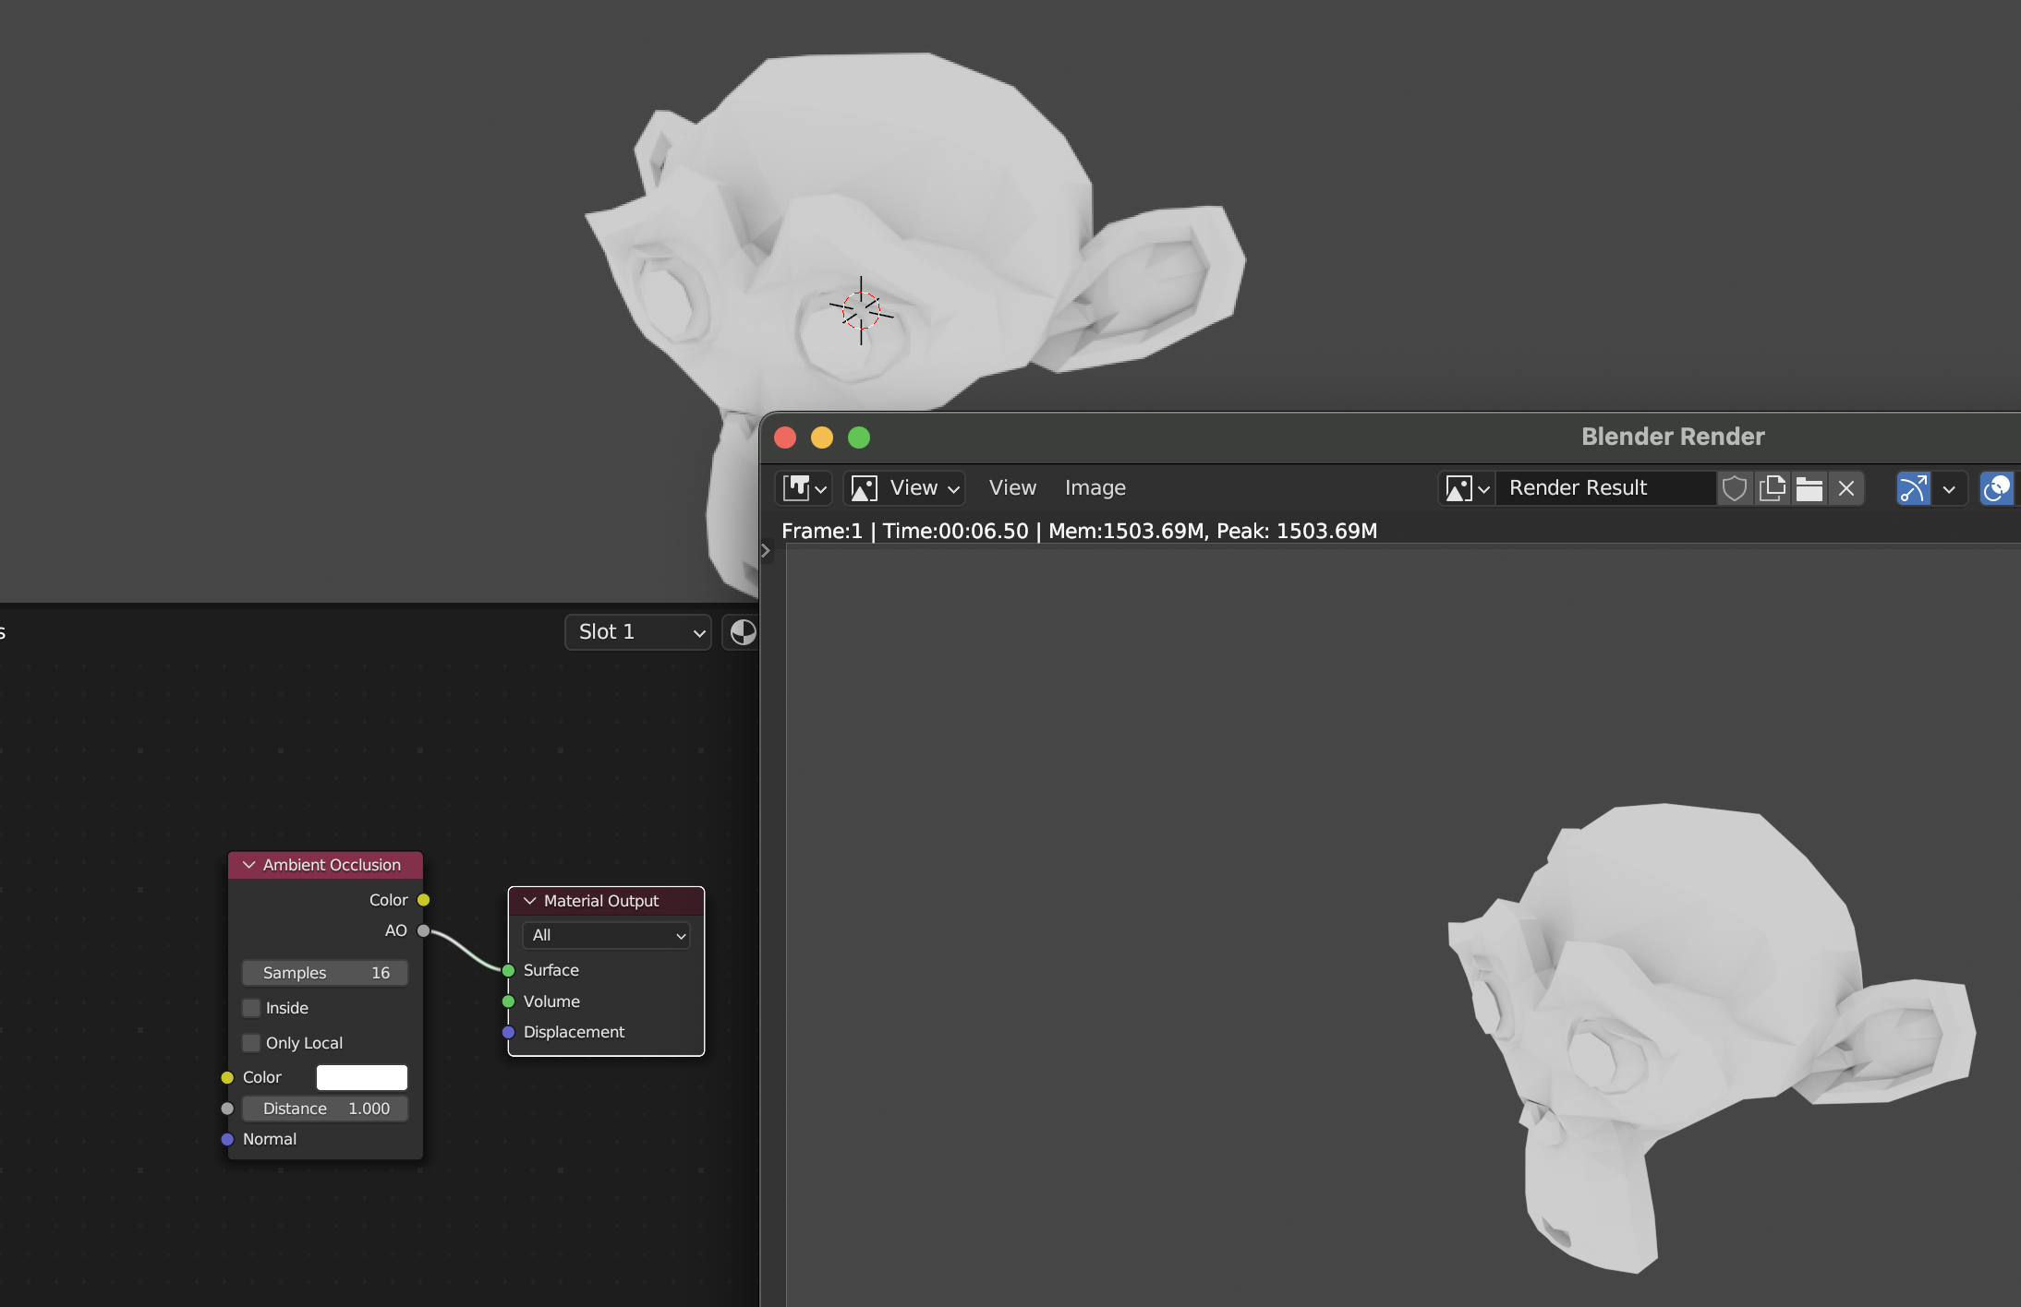Click the Volume input socket
Viewport: 2021px width, 1307px height.
click(x=508, y=1001)
